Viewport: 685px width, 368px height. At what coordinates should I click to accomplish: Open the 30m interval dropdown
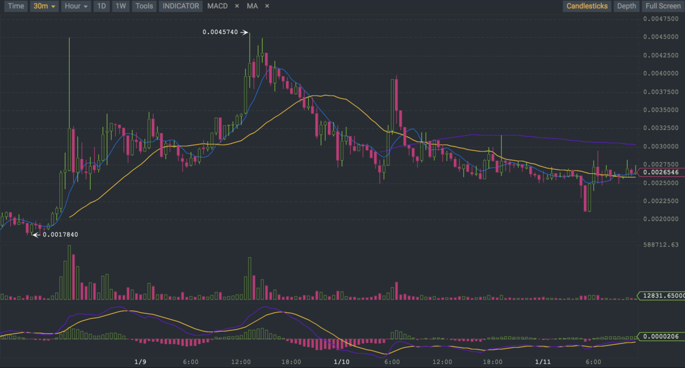45,6
